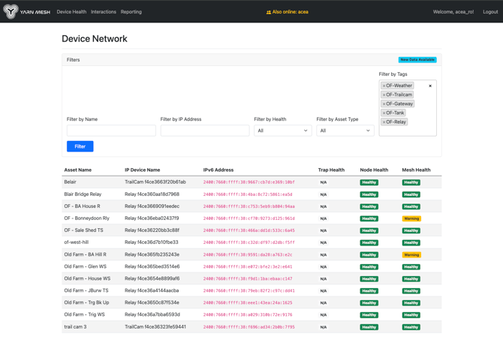503x358 pixels.
Task: Focus the Filter by Name field
Action: [111, 131]
